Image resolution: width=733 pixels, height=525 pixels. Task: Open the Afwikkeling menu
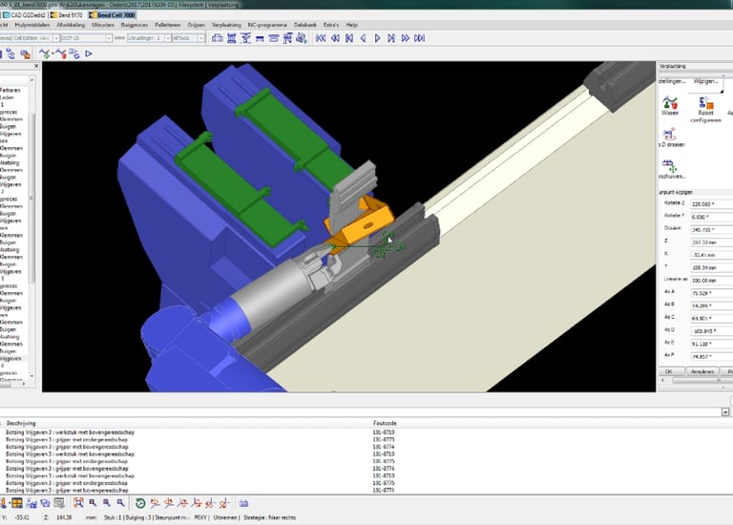coord(71,25)
